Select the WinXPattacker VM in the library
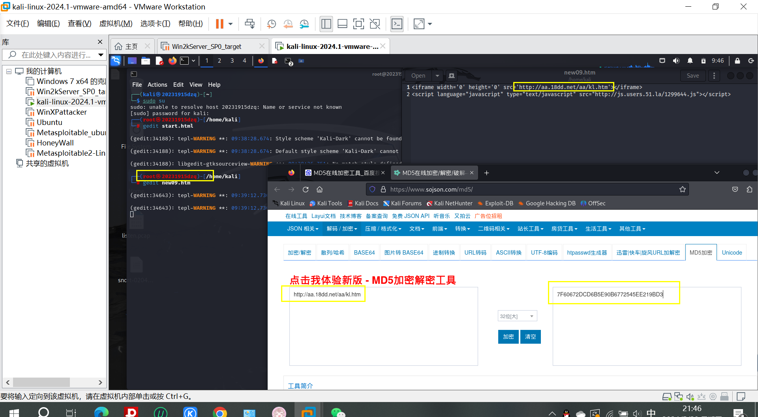 tap(62, 112)
